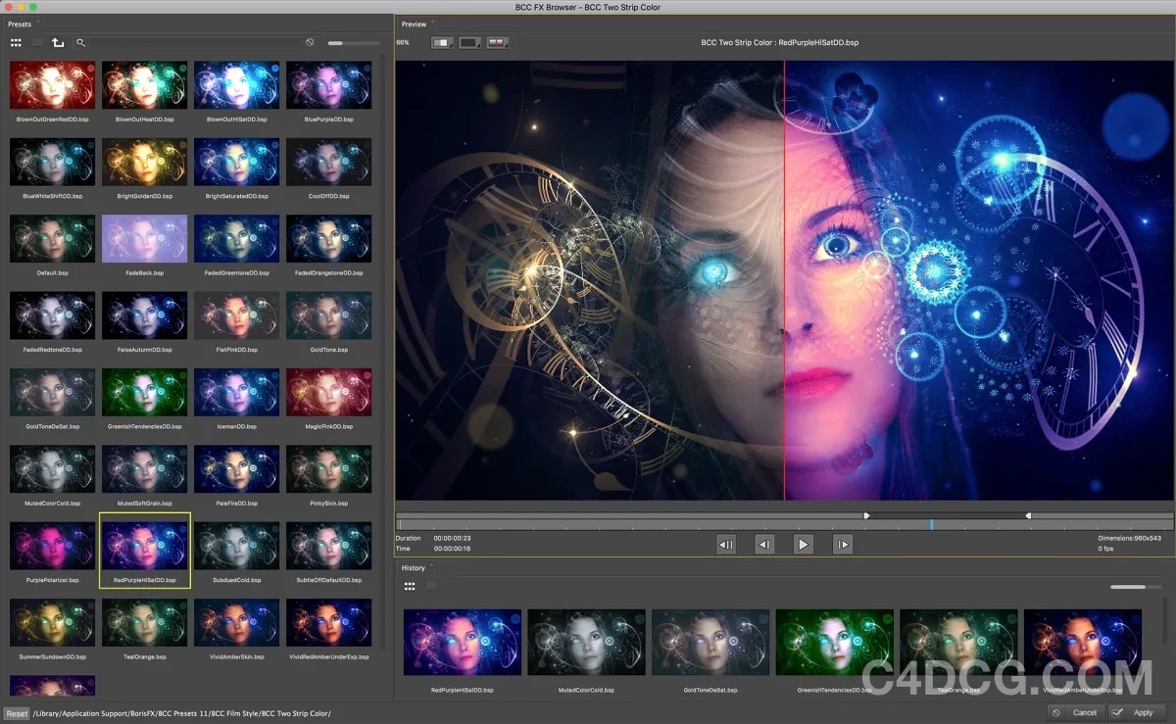Click the grid layout icon in History panel
1176x724 pixels.
tap(409, 585)
